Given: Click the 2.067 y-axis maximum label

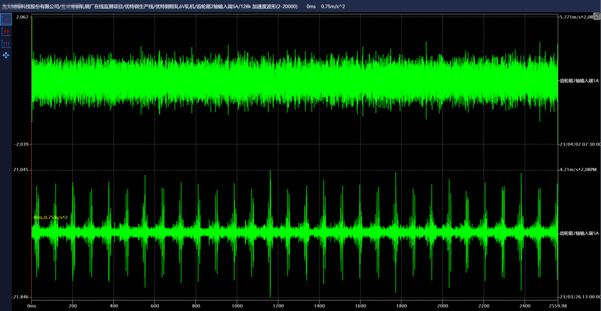Looking at the screenshot, I should (x=22, y=18).
